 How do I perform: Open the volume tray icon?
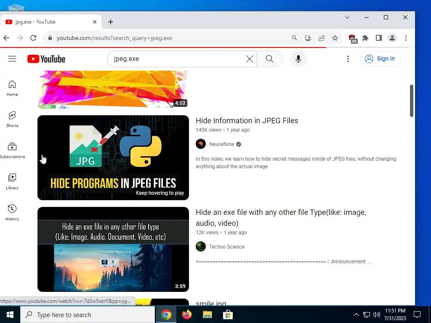click(377, 315)
